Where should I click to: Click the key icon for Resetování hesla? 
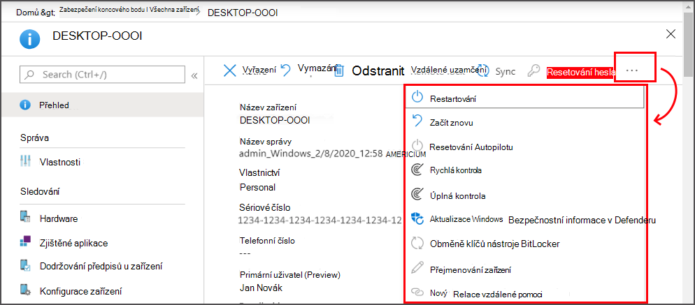tap(534, 70)
